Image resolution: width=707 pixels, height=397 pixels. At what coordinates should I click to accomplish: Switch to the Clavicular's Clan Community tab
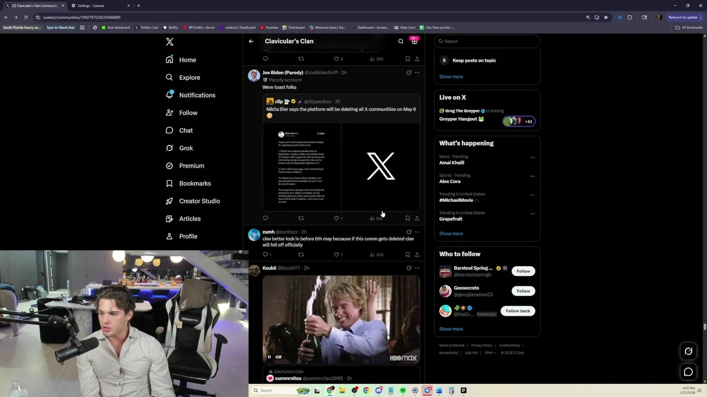pyautogui.click(x=34, y=6)
